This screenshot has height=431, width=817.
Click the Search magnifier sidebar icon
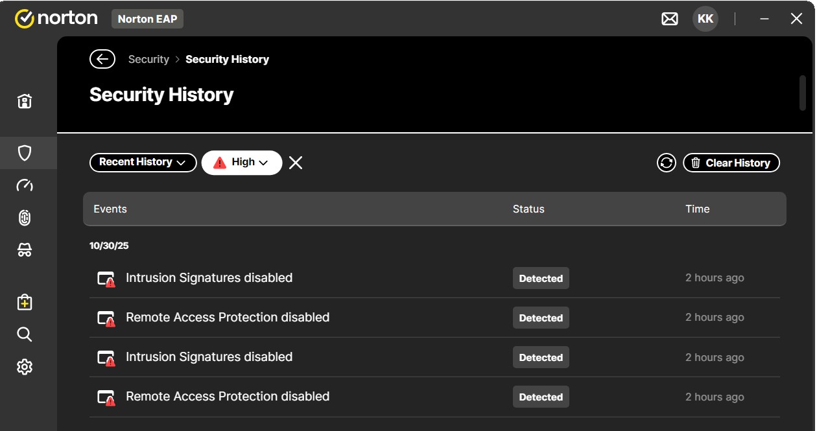pyautogui.click(x=25, y=334)
